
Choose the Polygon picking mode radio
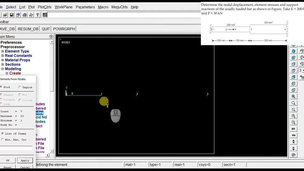(x=1, y=99)
